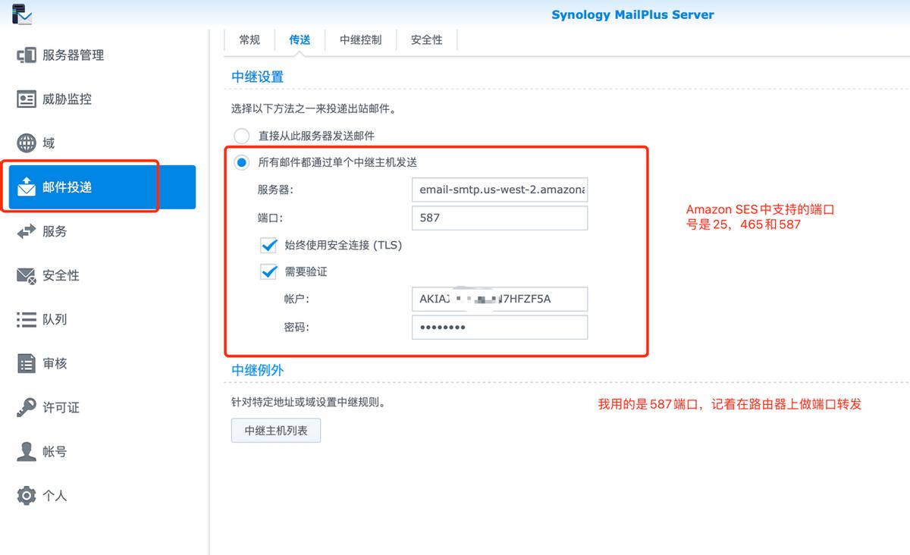Click the 中继主机列表 button

(276, 431)
